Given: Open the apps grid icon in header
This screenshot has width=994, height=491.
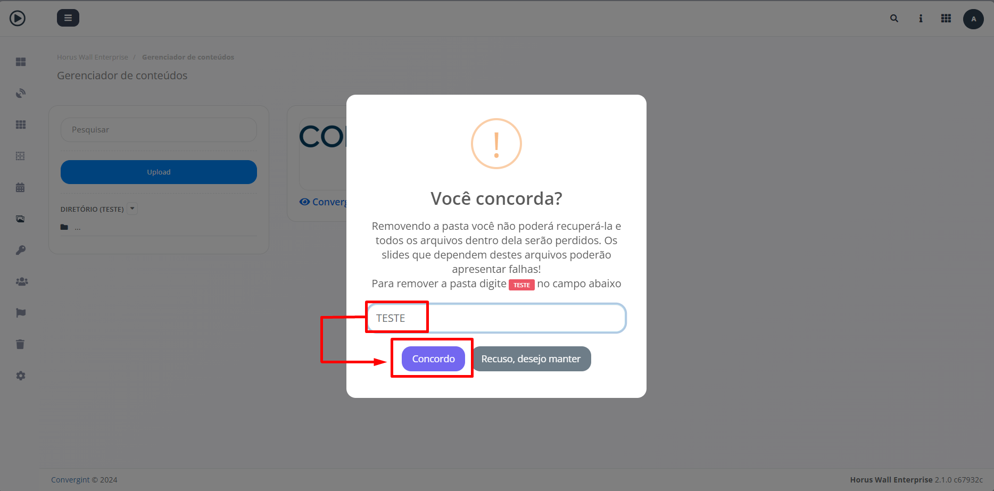Looking at the screenshot, I should [x=946, y=19].
